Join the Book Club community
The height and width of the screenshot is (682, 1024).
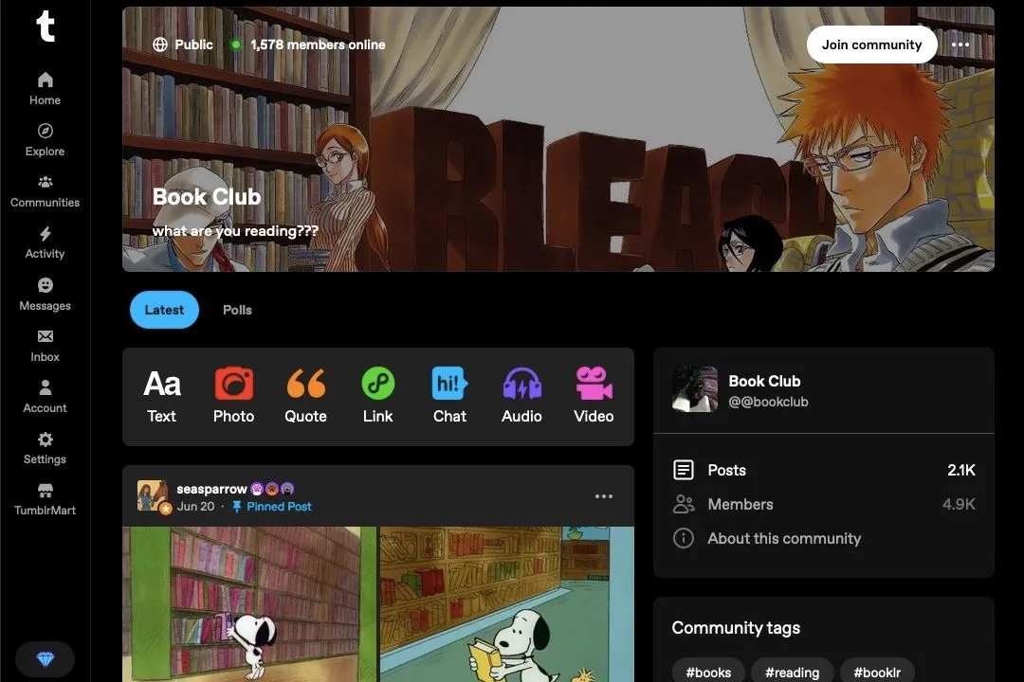(x=871, y=45)
